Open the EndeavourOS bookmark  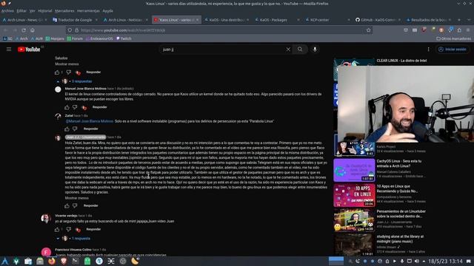[99, 38]
